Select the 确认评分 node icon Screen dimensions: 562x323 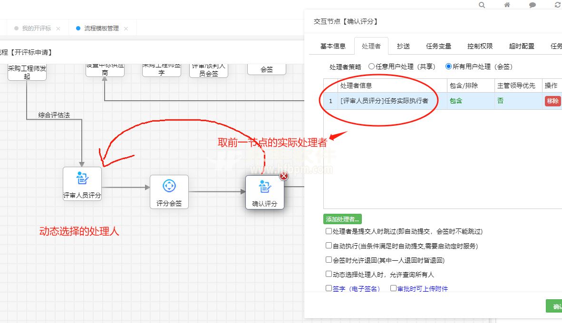tap(264, 186)
